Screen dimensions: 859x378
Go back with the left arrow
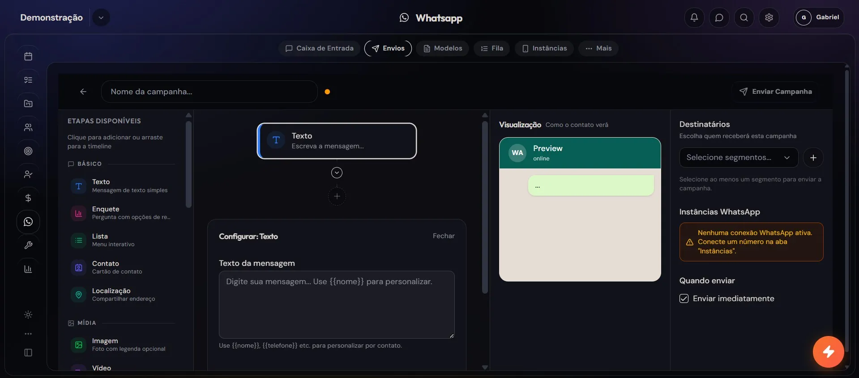[83, 92]
